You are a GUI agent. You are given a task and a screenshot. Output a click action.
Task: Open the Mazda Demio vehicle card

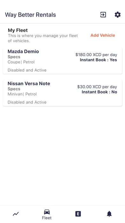click(62, 61)
